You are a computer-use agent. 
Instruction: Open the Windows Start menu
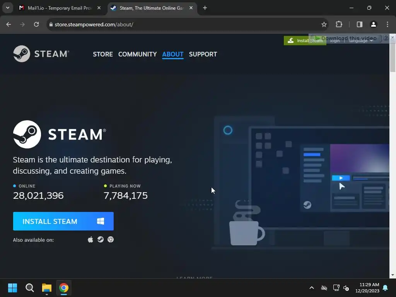tap(12, 288)
